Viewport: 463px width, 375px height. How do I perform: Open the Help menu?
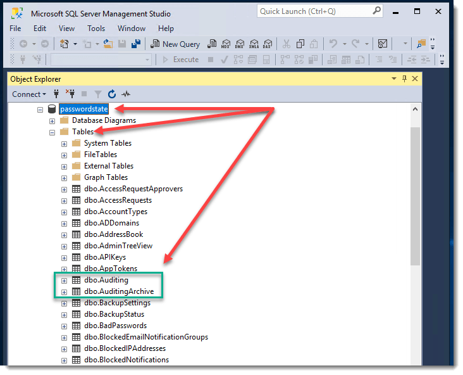pyautogui.click(x=166, y=29)
